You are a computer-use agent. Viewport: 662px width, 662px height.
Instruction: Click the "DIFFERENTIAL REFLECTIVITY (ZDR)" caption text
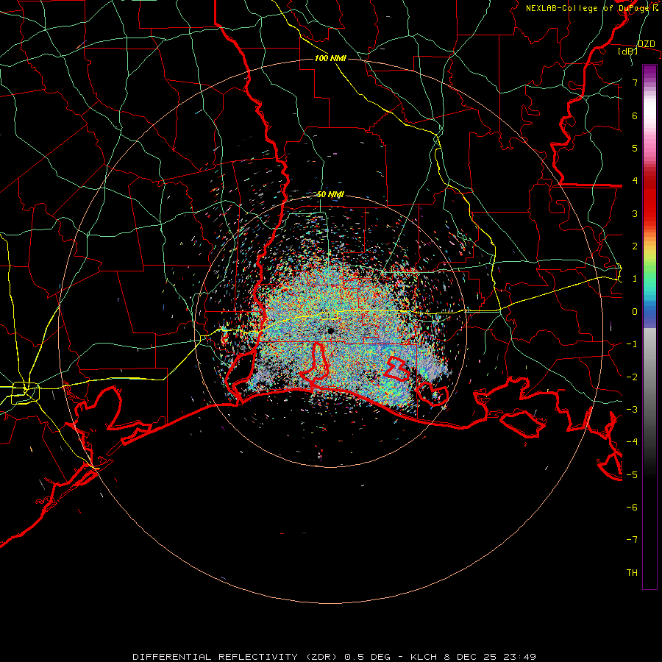(235, 657)
